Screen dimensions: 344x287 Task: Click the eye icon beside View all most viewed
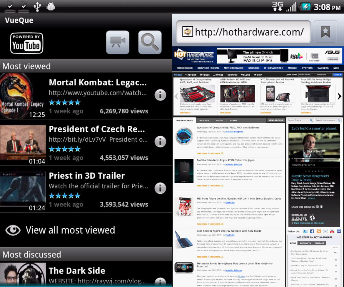tap(13, 230)
